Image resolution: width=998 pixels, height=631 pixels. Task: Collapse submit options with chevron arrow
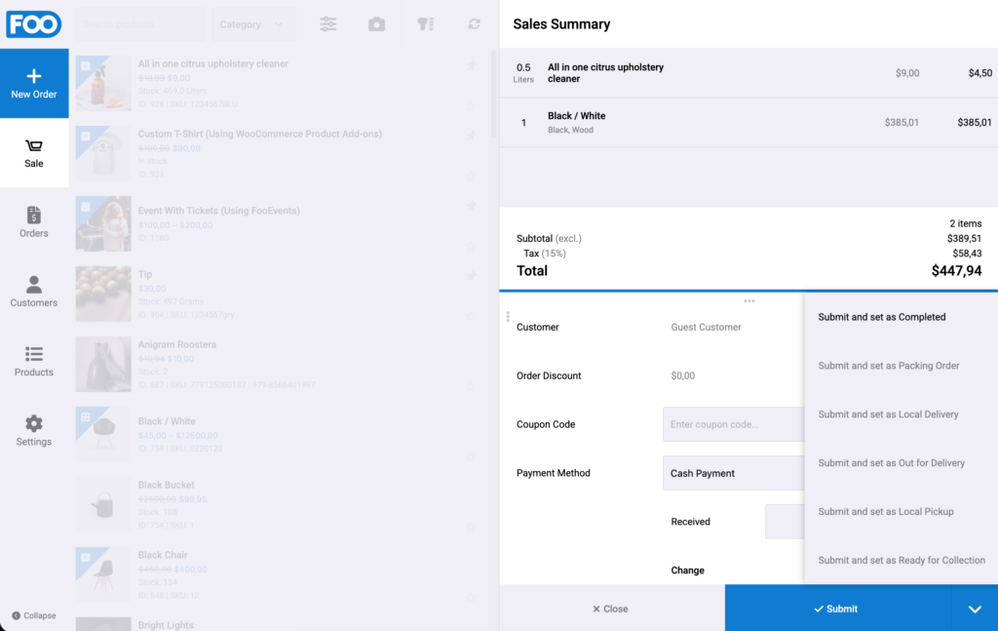(975, 609)
